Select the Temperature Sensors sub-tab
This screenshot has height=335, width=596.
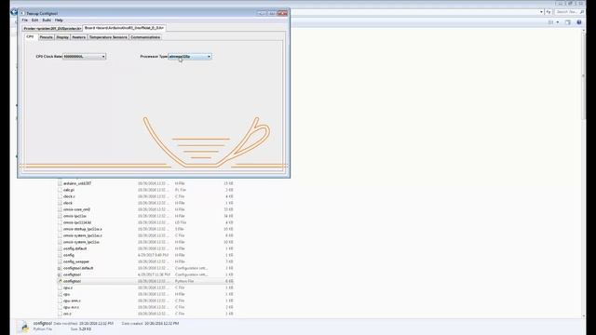pos(108,37)
